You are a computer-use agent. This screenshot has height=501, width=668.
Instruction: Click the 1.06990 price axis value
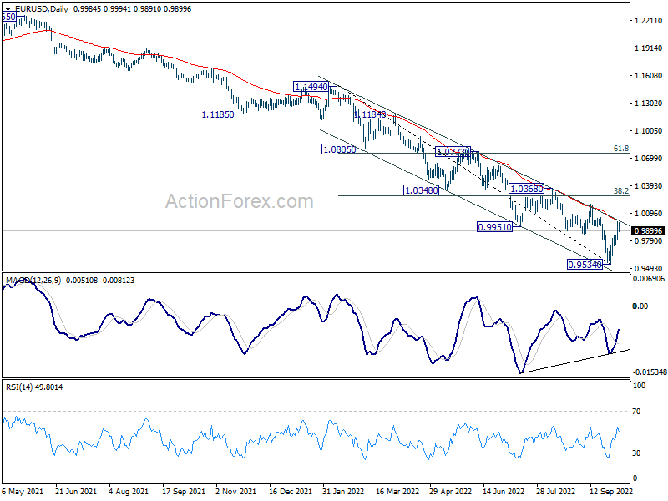point(649,159)
